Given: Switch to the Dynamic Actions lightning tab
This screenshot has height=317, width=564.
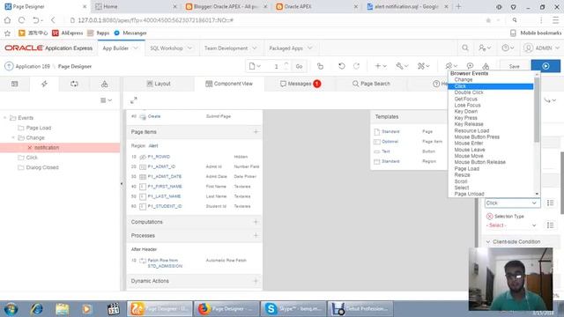Looking at the screenshot, I should (44, 84).
